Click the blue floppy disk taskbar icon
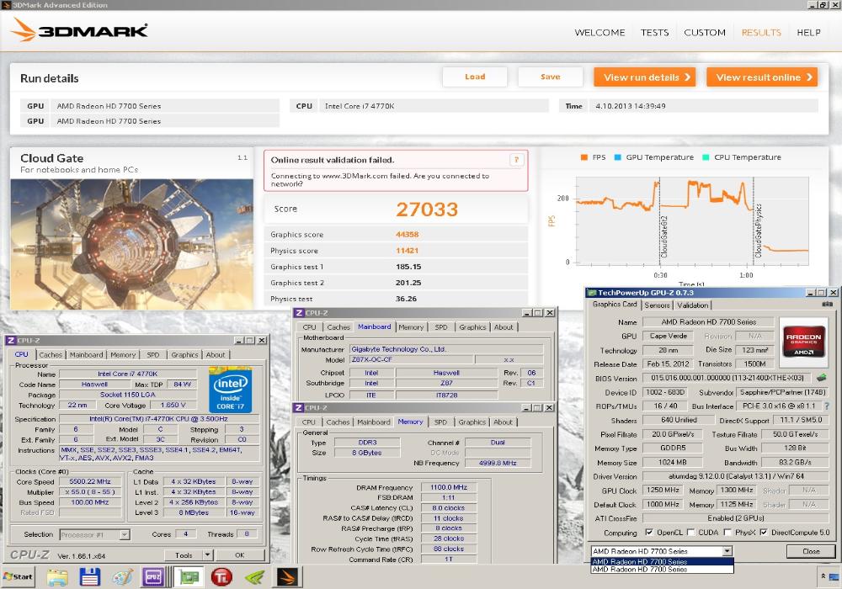 pos(90,577)
